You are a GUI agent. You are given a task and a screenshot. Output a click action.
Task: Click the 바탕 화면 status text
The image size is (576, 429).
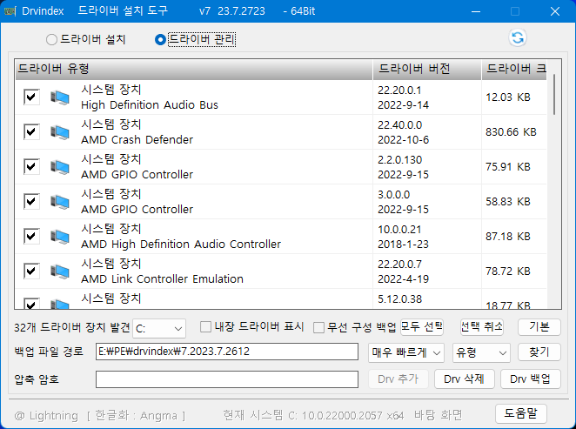438,415
